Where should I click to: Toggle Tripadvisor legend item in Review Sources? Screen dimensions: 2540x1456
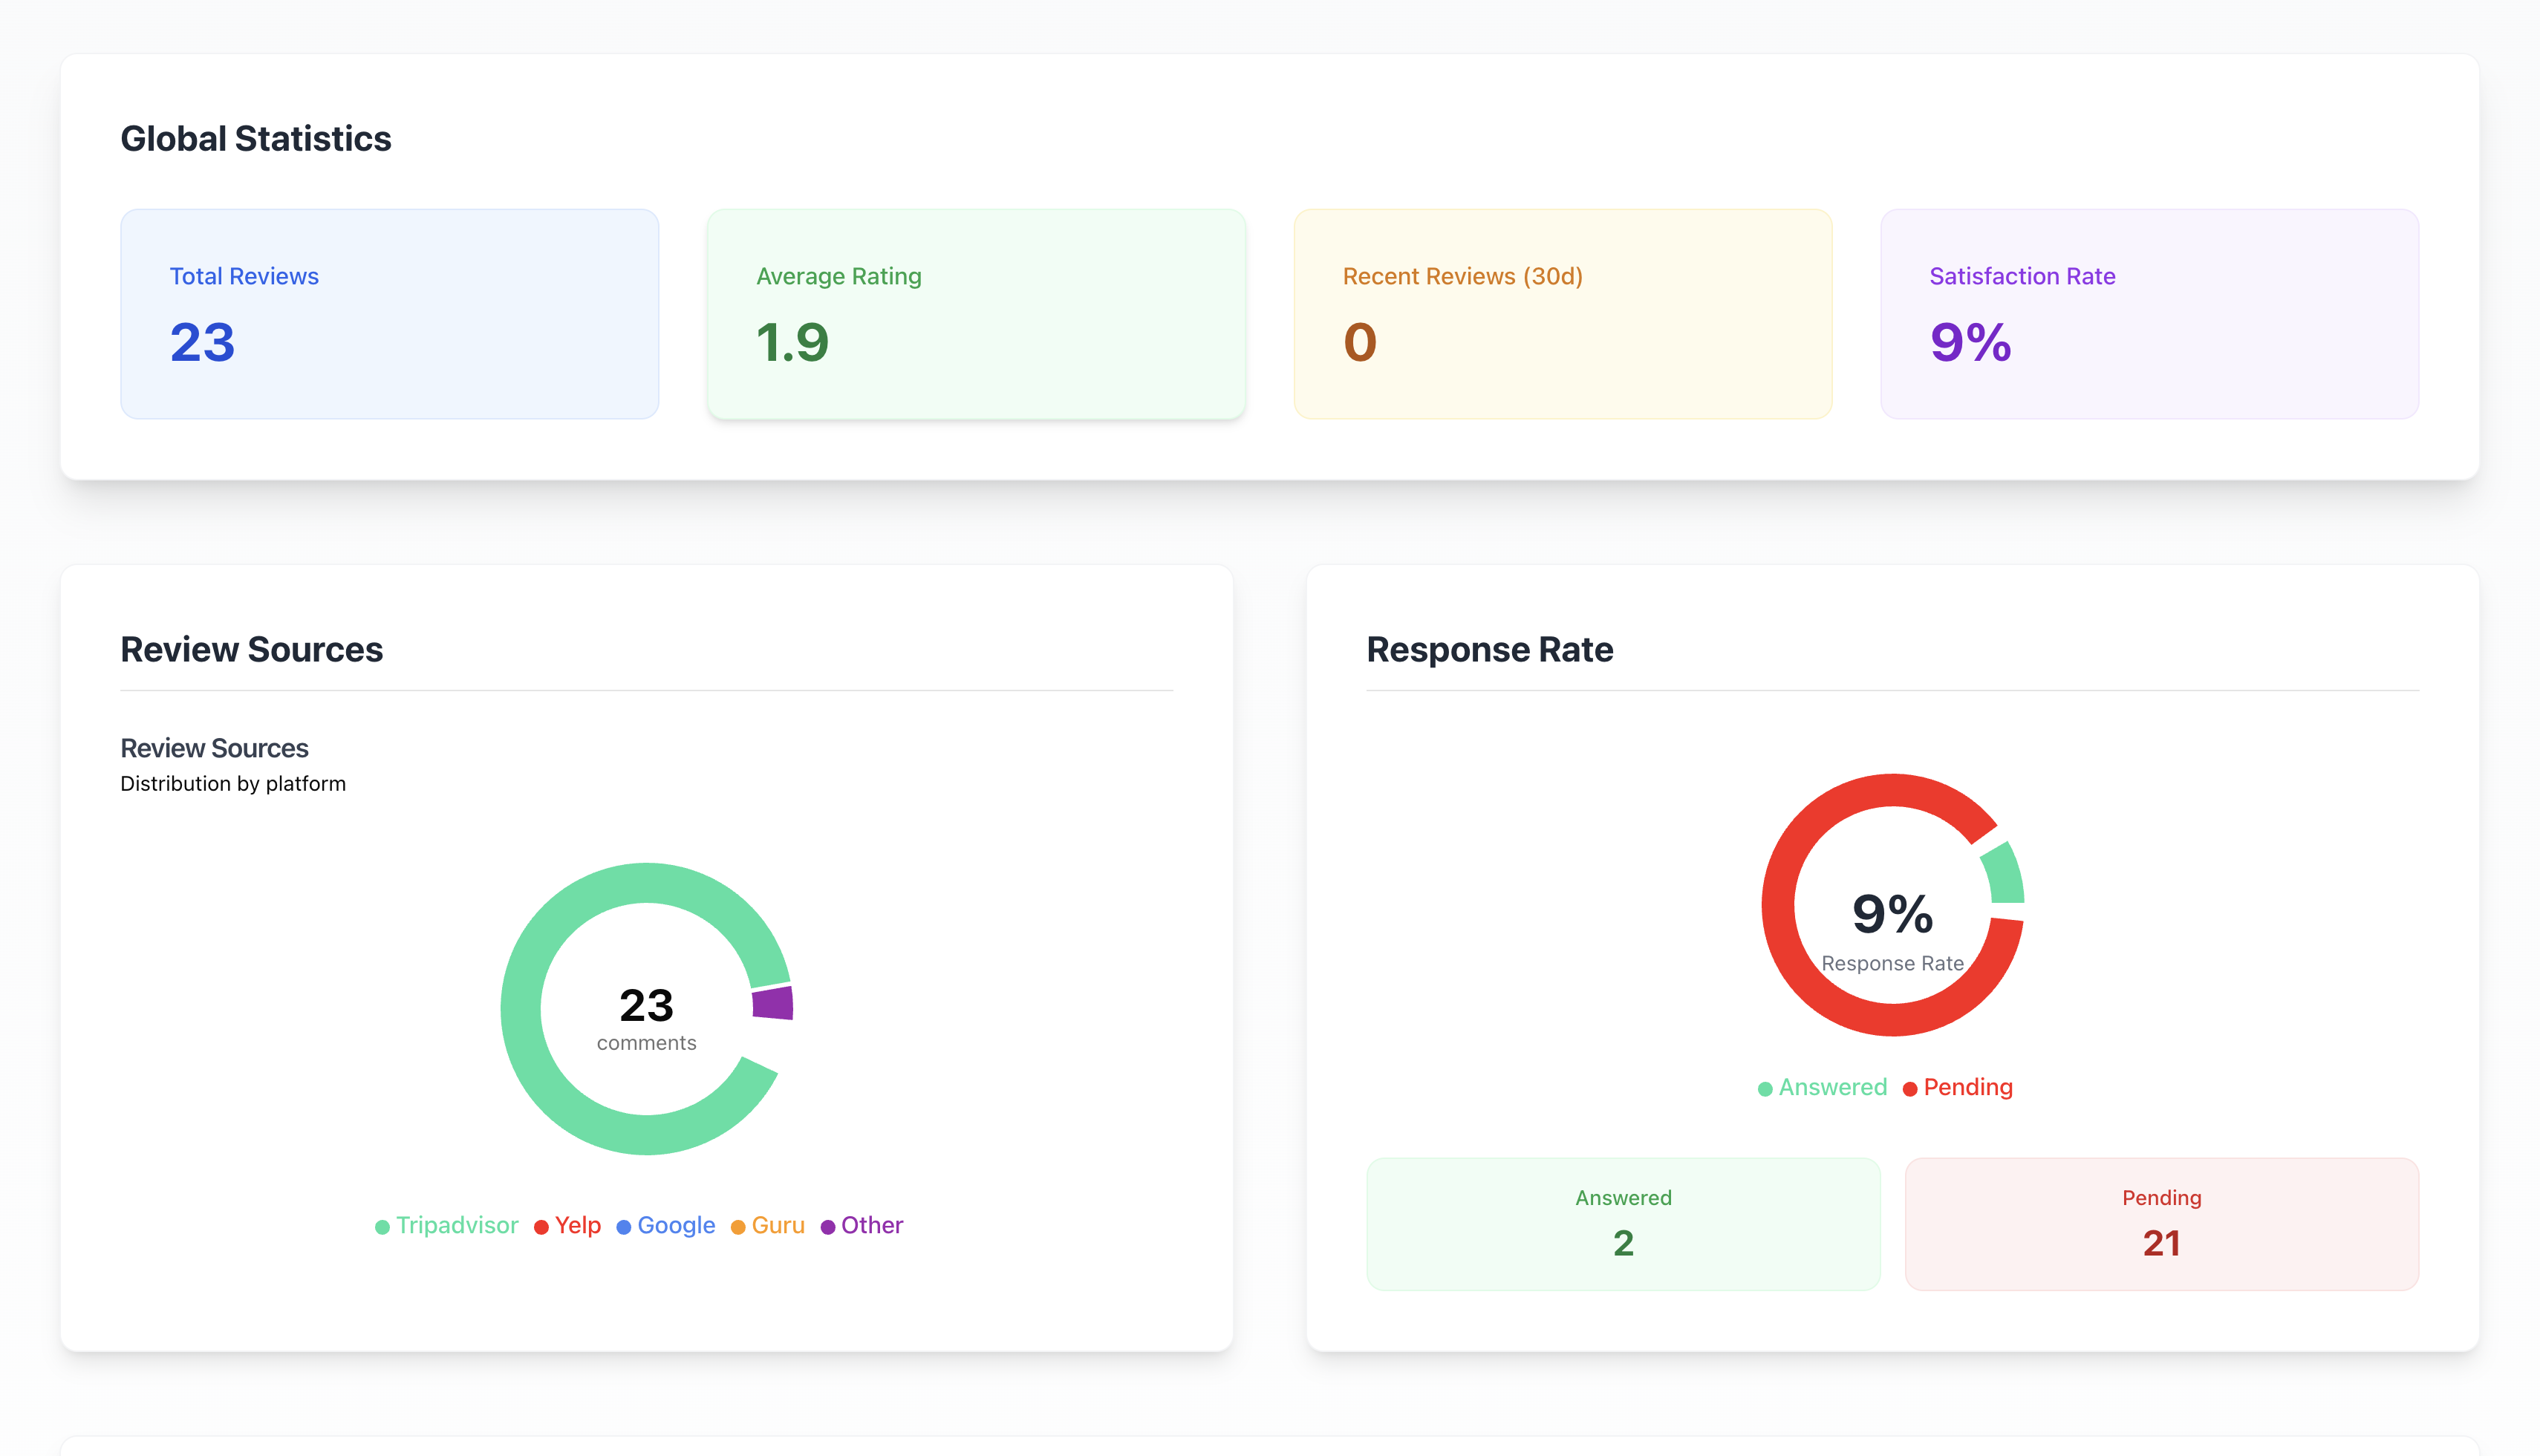click(x=457, y=1225)
